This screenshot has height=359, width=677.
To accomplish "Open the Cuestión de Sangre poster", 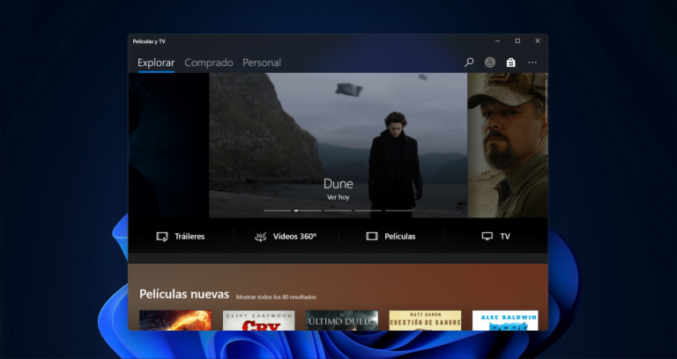I will (x=425, y=320).
